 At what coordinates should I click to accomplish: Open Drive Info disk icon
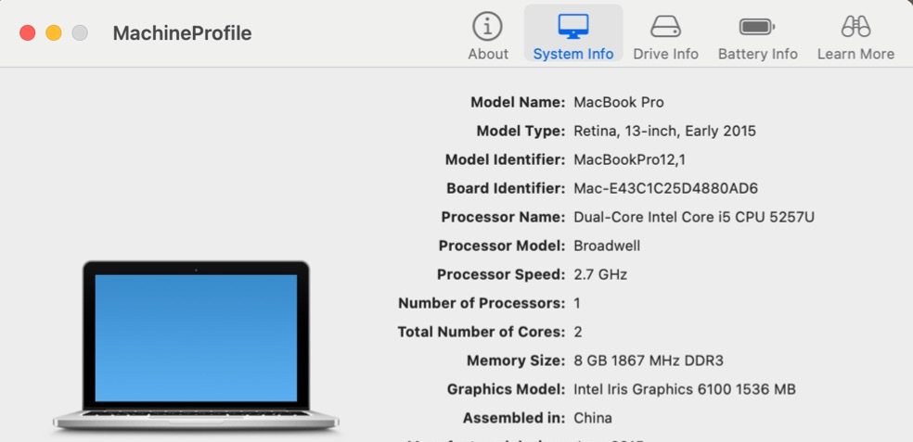665,27
